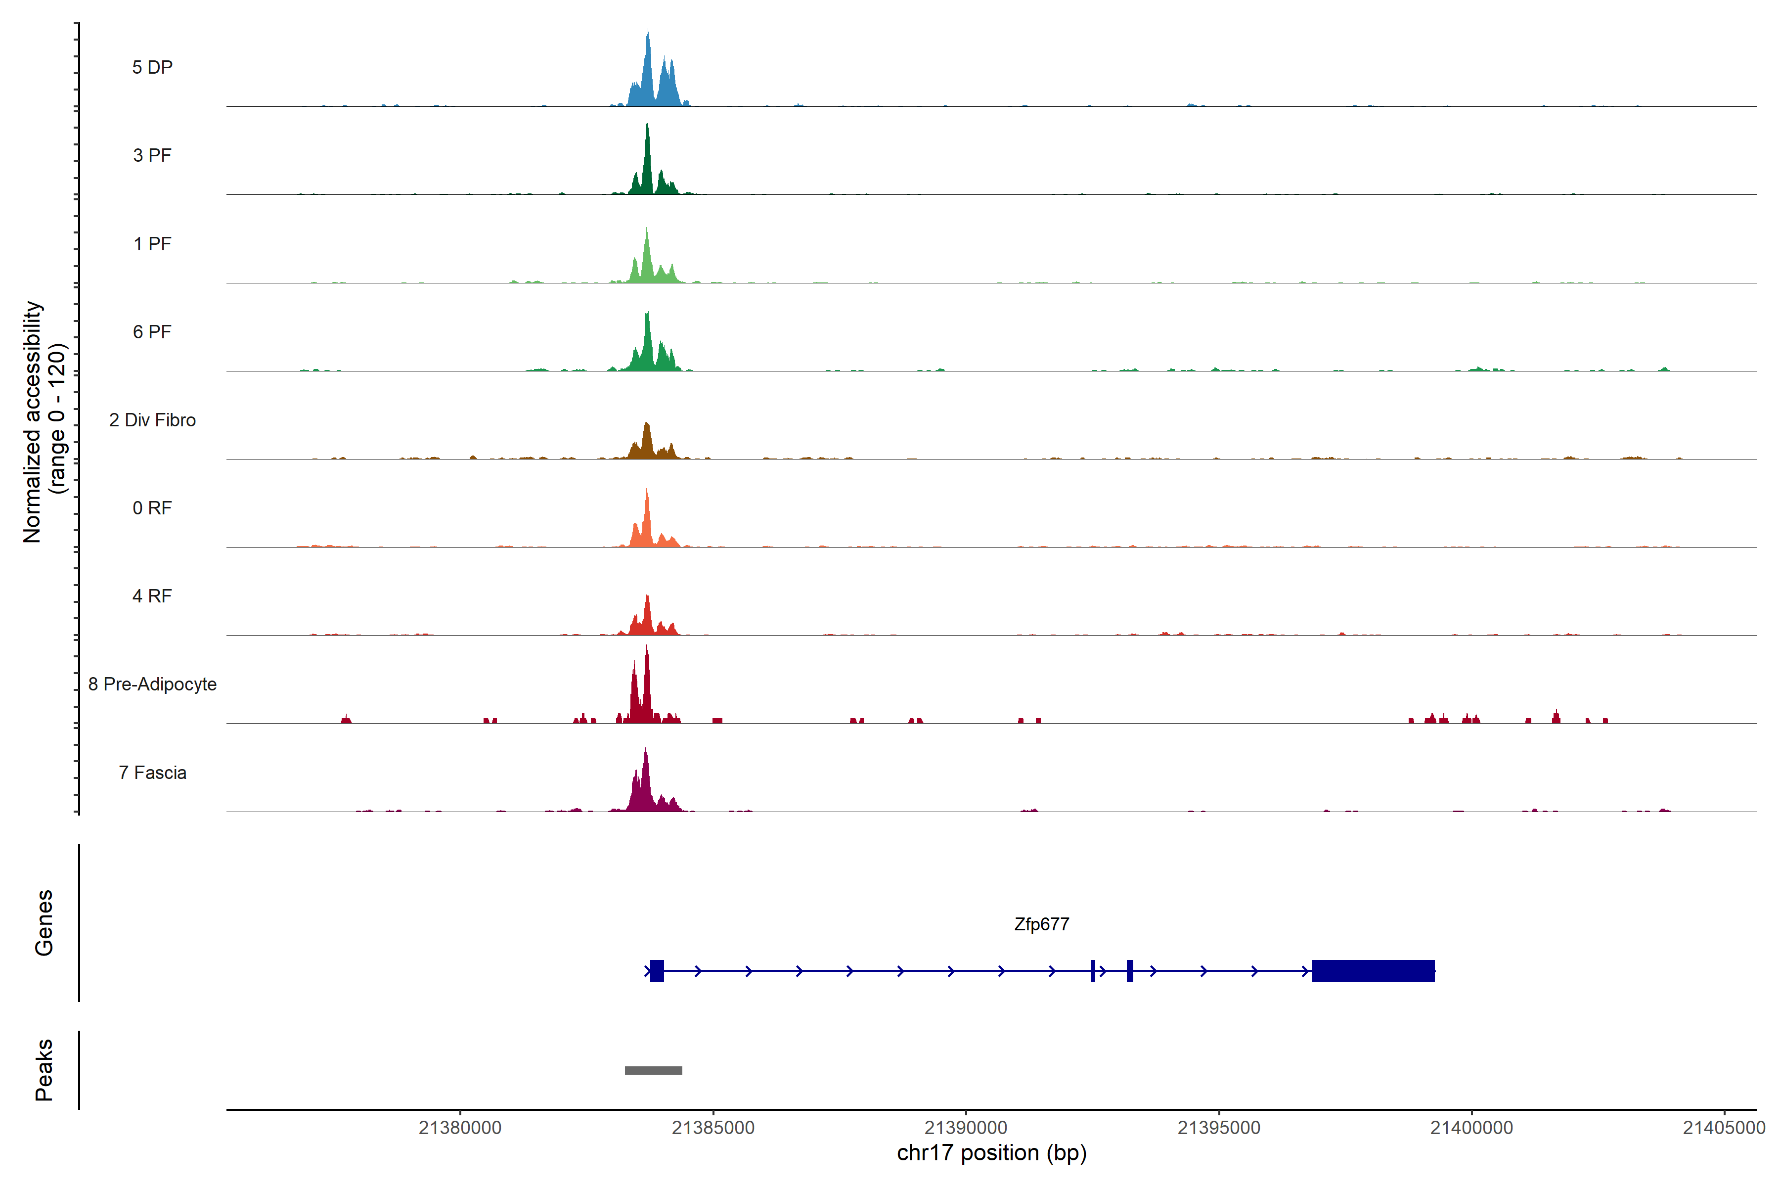Screen dimensions: 1780x1187
Task: Click the first exon box of Zfp677
Action: click(x=657, y=970)
